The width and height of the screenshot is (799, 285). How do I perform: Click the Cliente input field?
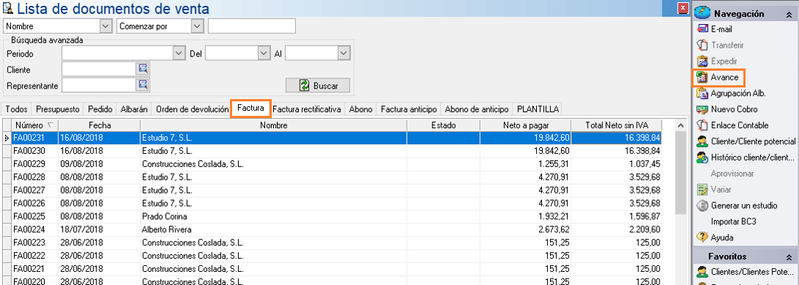(x=99, y=69)
